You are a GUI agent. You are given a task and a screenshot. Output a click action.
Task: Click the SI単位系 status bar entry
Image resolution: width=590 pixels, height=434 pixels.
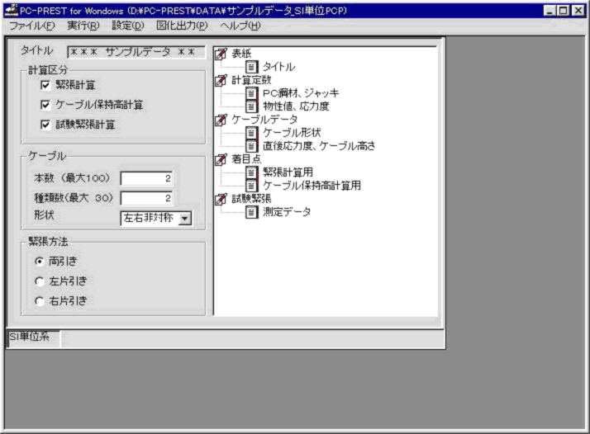tap(33, 337)
